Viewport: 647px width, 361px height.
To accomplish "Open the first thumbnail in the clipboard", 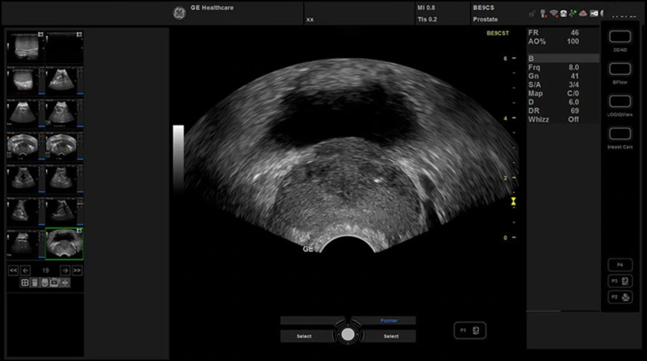I will click(25, 46).
